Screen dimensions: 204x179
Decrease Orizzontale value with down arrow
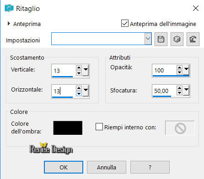click(x=79, y=94)
